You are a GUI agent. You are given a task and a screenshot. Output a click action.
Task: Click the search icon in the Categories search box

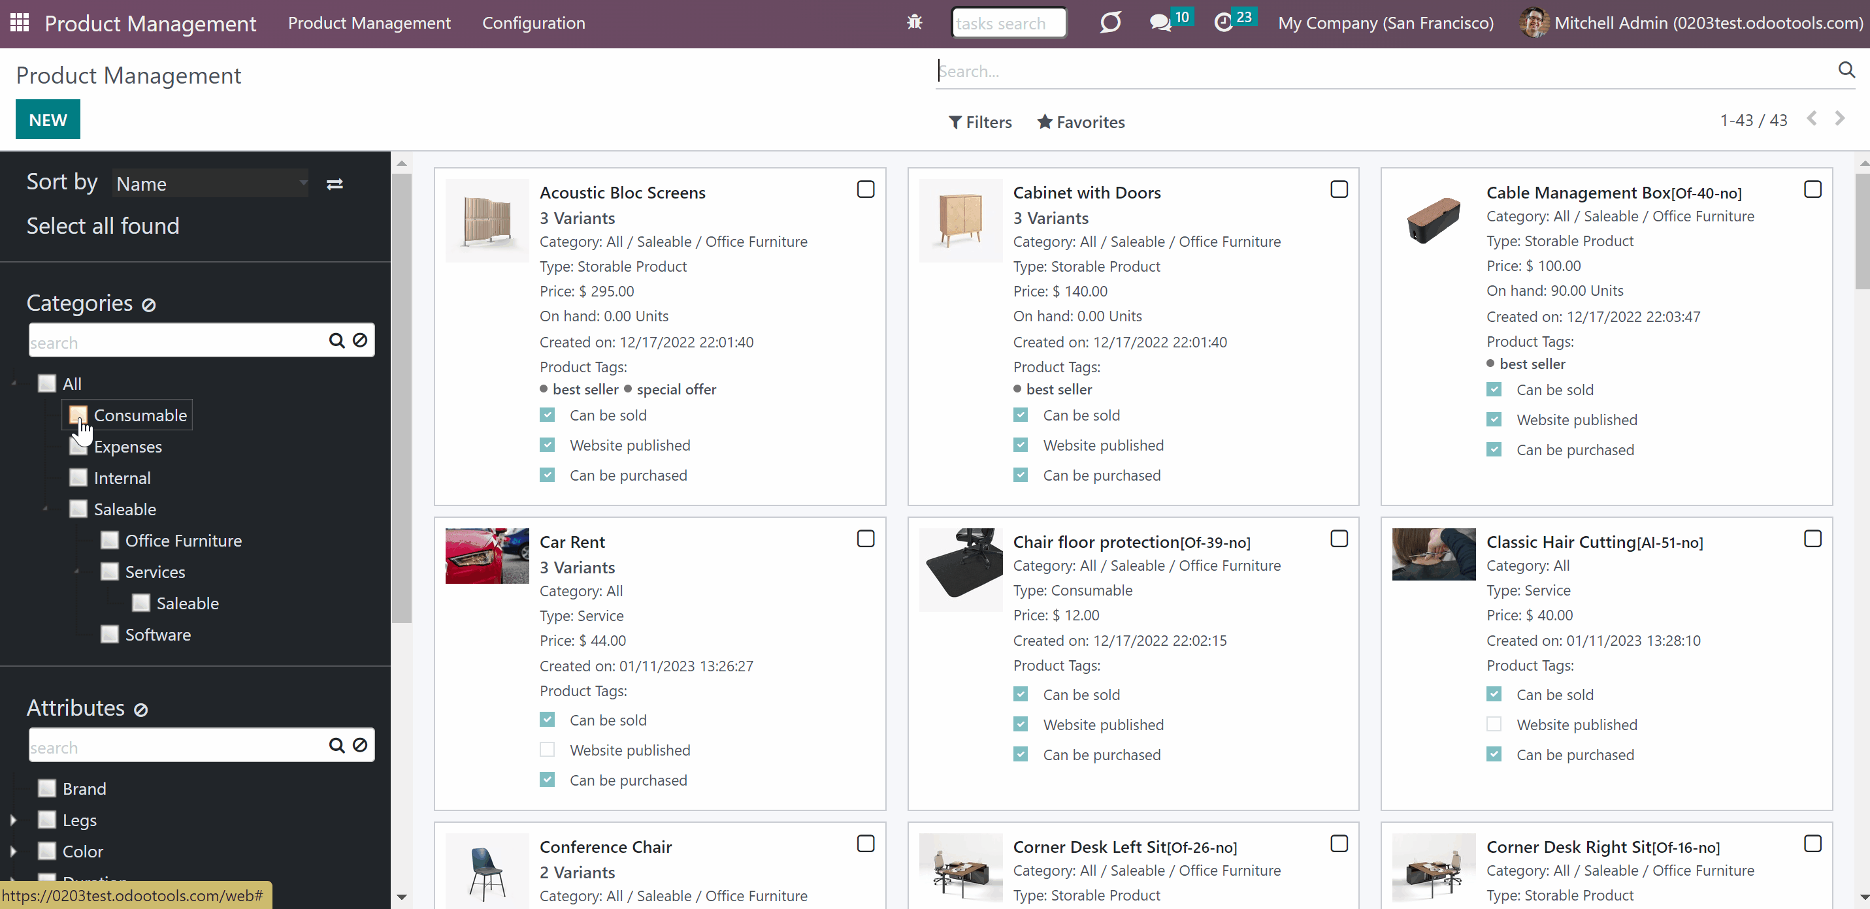[337, 340]
